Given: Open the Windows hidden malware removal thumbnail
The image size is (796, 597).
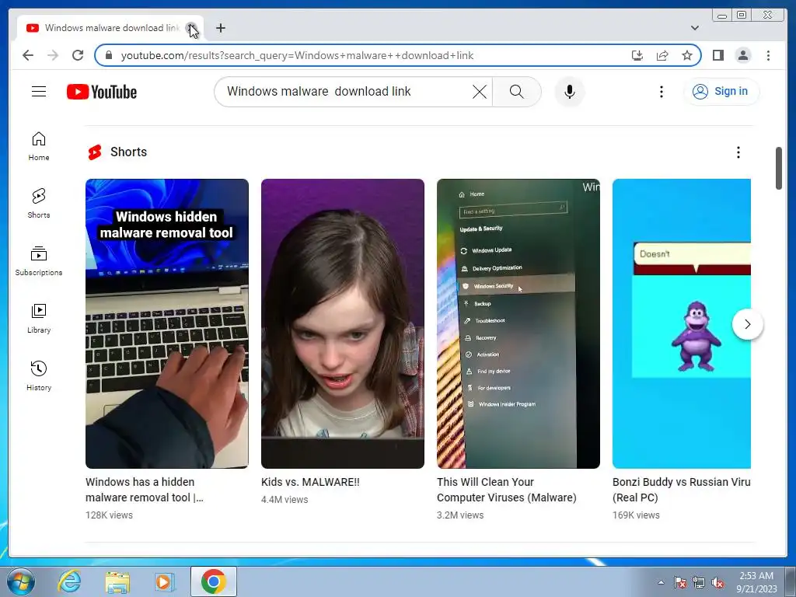Looking at the screenshot, I should click(x=167, y=323).
